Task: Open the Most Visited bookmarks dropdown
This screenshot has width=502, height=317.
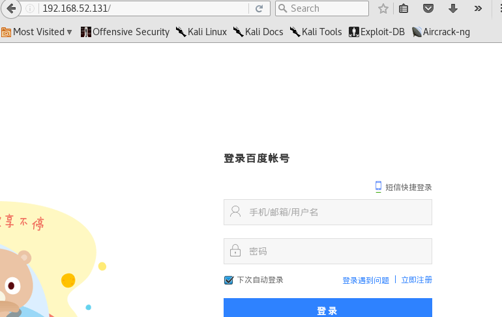Action: [x=37, y=32]
